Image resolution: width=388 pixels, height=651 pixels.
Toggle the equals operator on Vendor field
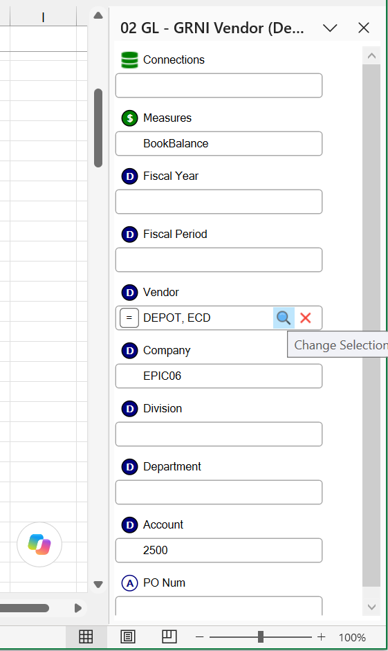click(x=129, y=318)
